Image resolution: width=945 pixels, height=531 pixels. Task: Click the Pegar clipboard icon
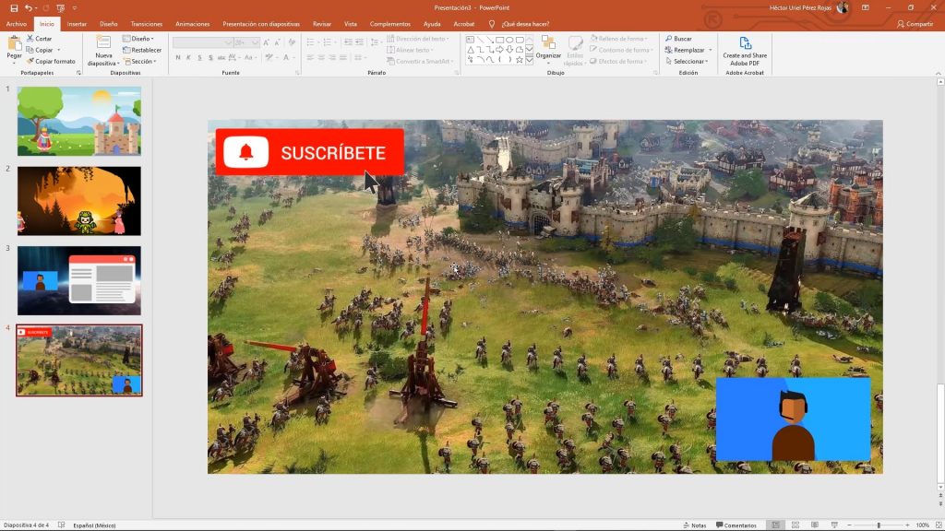[x=14, y=46]
